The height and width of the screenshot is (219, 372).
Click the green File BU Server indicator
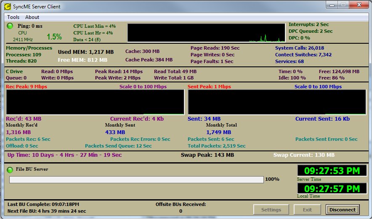[x=10, y=170]
